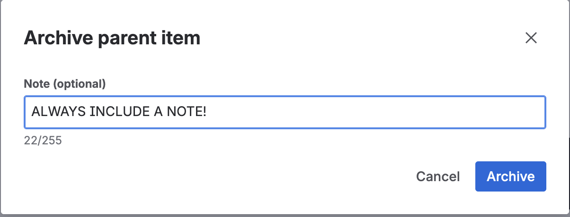The width and height of the screenshot is (570, 217).
Task: Click the "Archive parent item" dialog title
Action: coord(112,38)
